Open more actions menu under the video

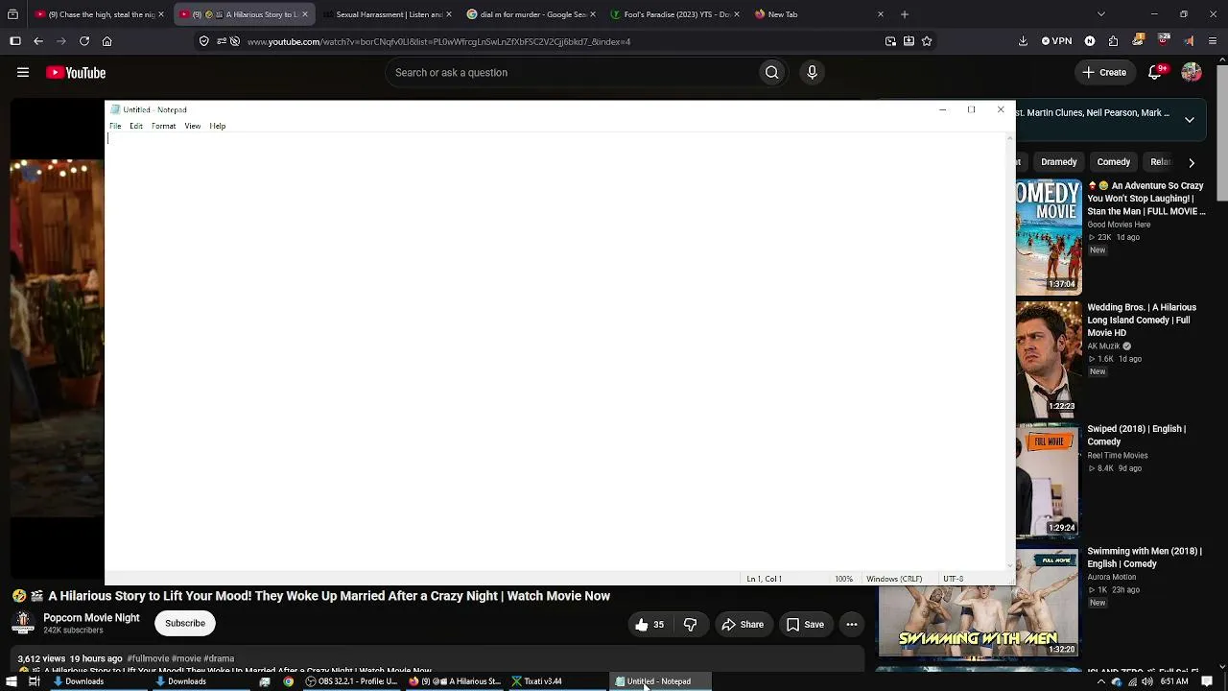coord(851,625)
